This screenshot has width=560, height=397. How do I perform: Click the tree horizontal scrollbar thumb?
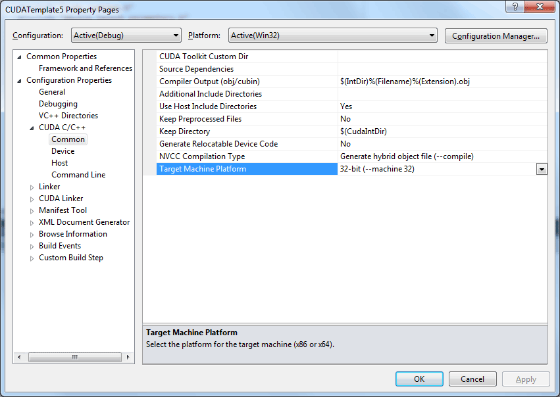coord(74,357)
